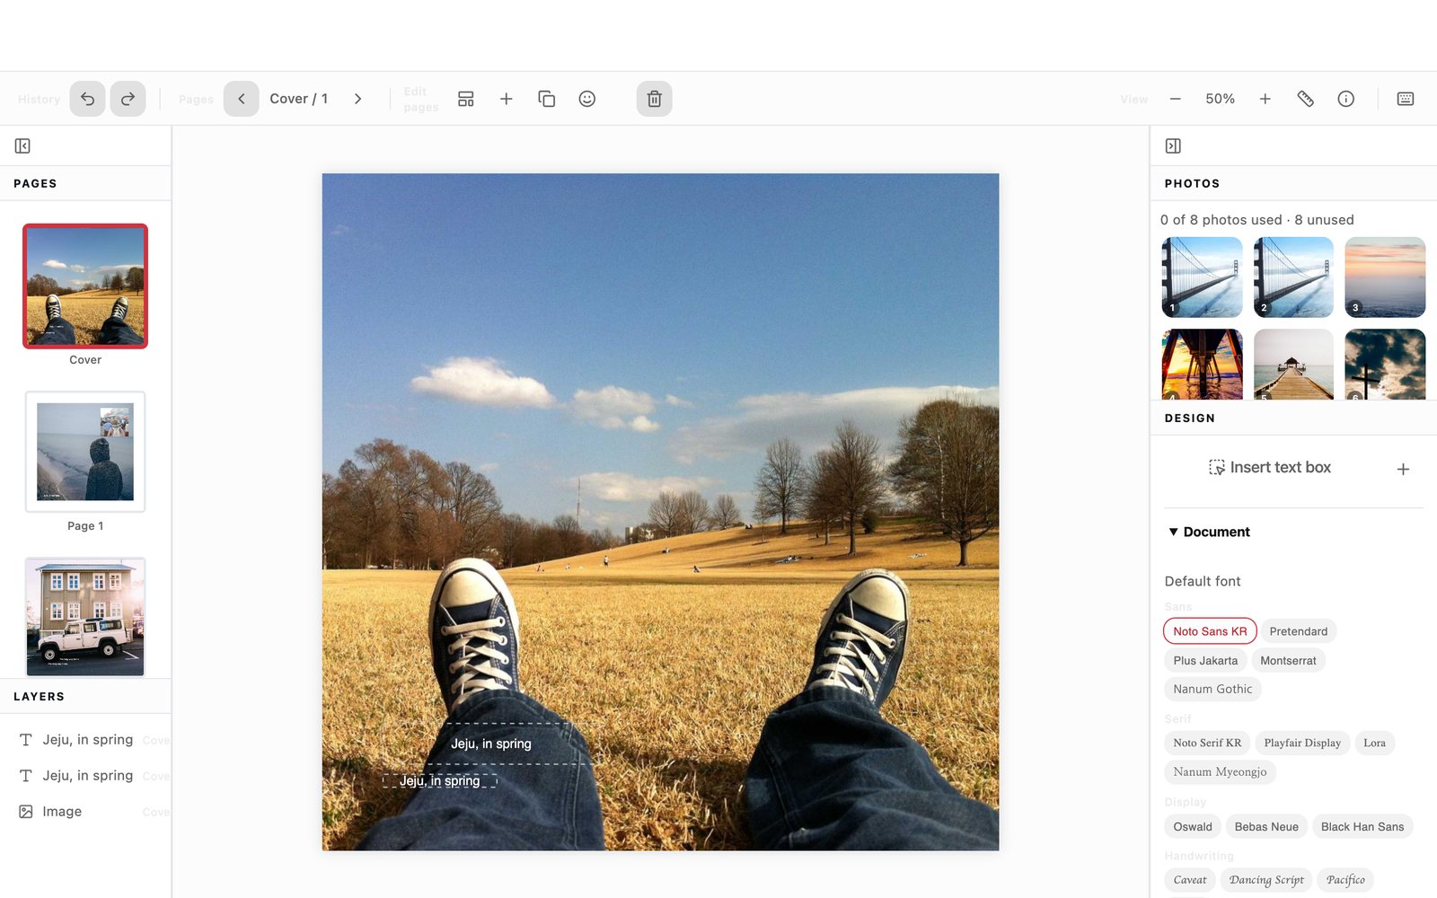The width and height of the screenshot is (1437, 898).
Task: Click the undo arrow button
Action: click(87, 99)
